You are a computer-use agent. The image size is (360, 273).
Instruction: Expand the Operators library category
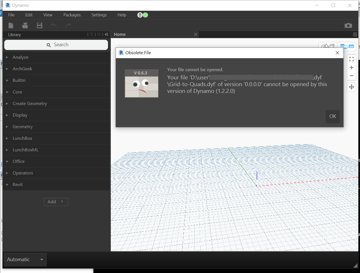(x=56, y=173)
